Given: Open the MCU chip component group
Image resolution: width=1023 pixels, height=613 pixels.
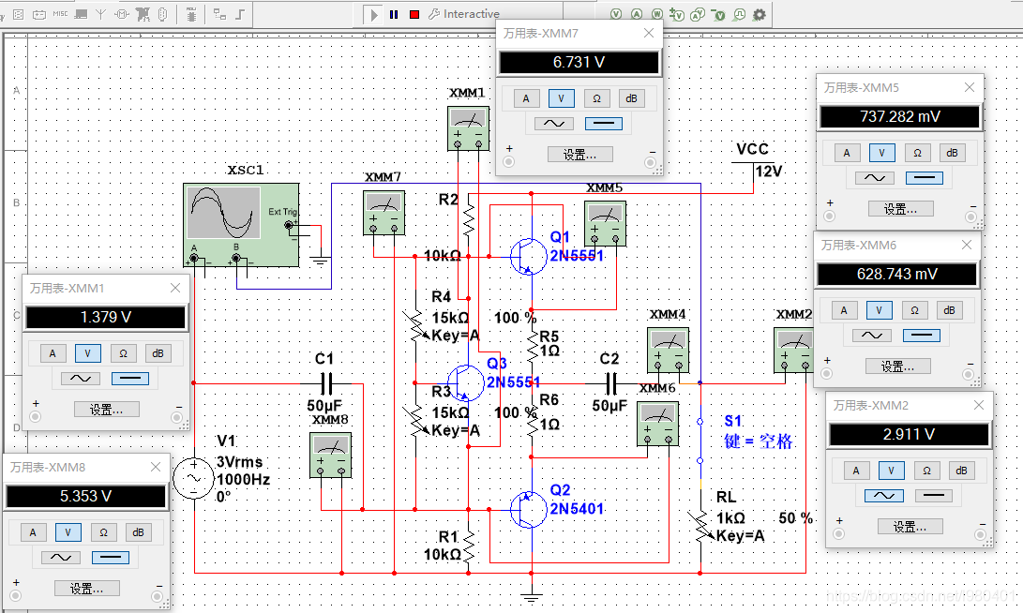Looking at the screenshot, I should click(191, 14).
